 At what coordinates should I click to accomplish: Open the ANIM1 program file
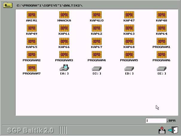tap(31, 15)
